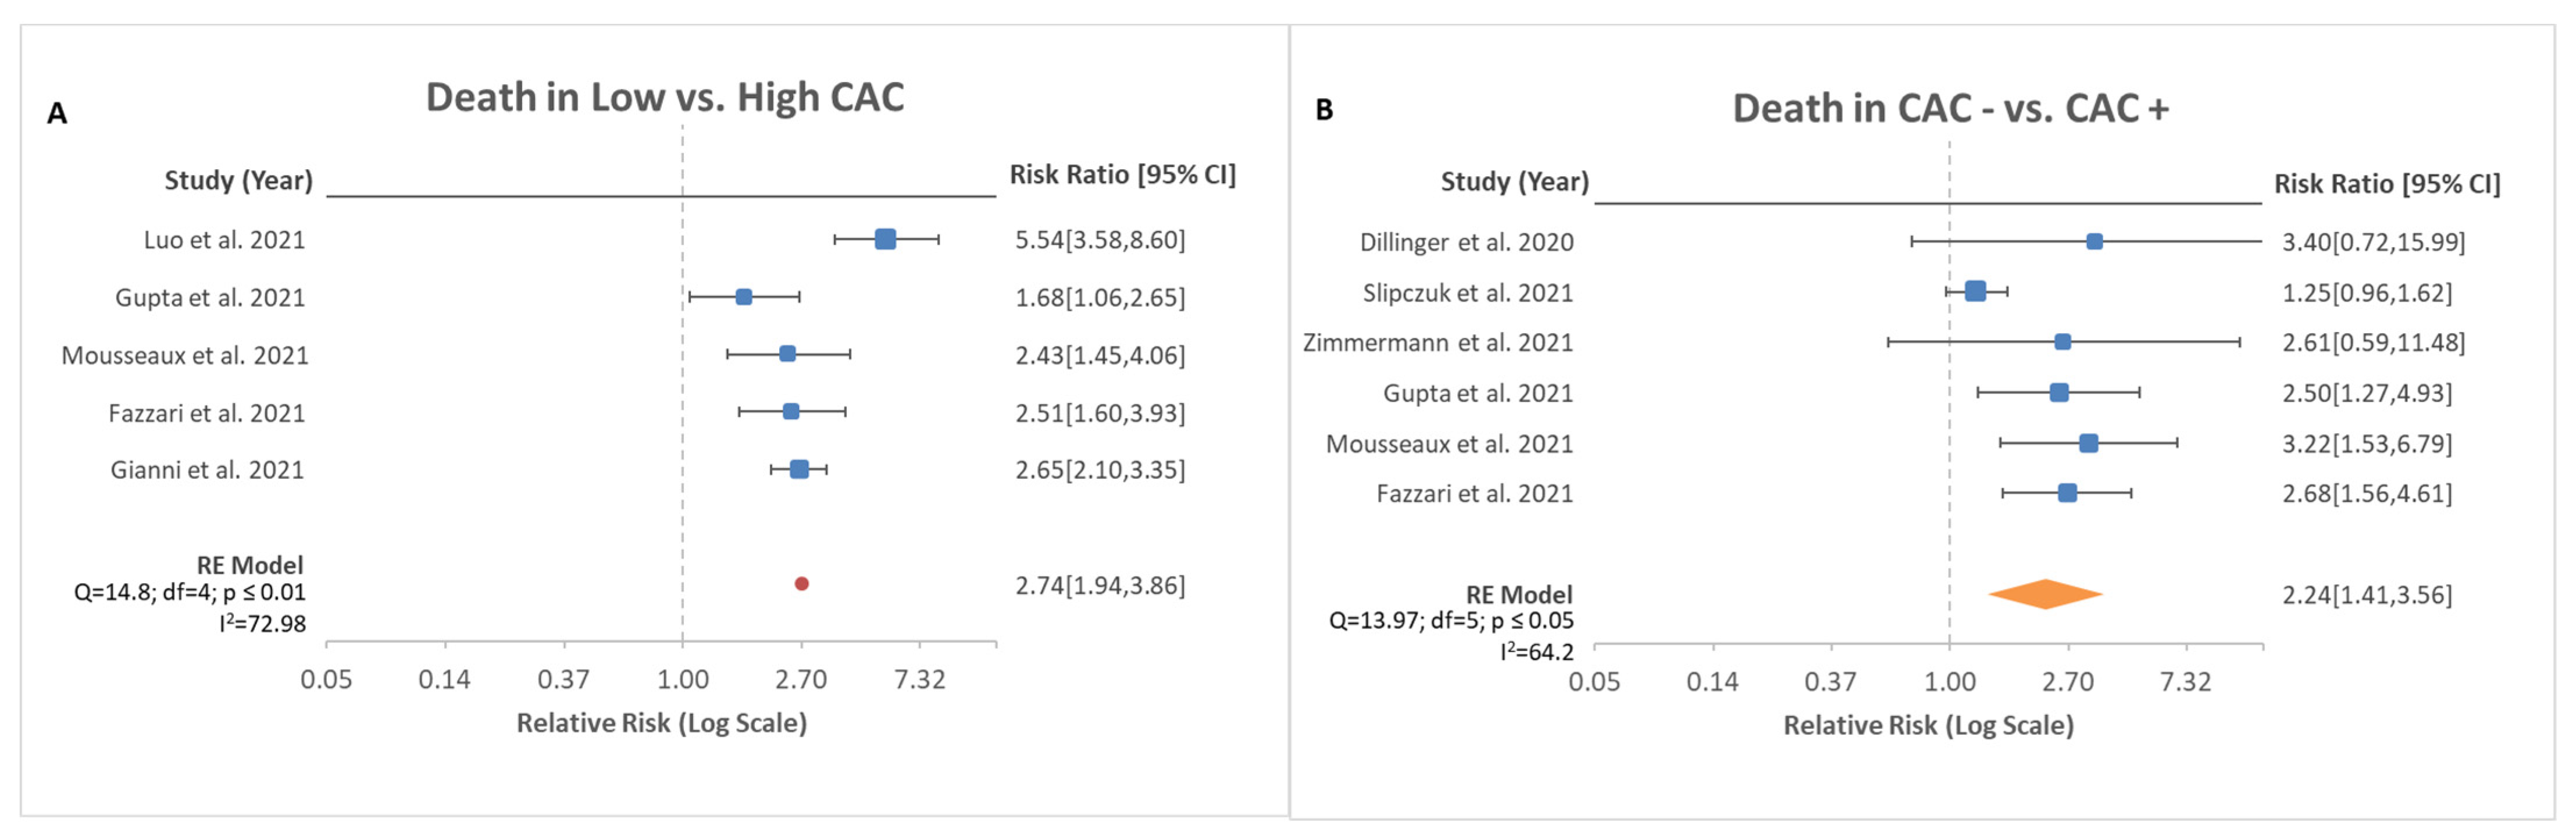This screenshot has width=2576, height=840.
Task: Click Gupta et al. marker in panel A
Action: pyautogui.click(x=743, y=297)
